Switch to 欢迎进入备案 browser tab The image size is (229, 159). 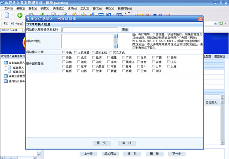12,30
